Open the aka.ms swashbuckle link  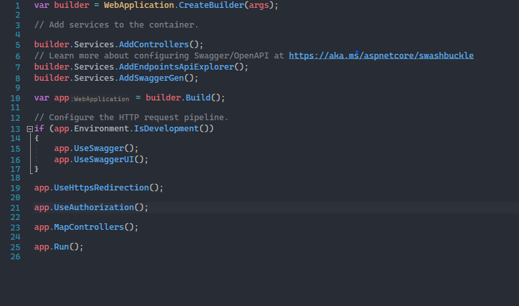381,56
